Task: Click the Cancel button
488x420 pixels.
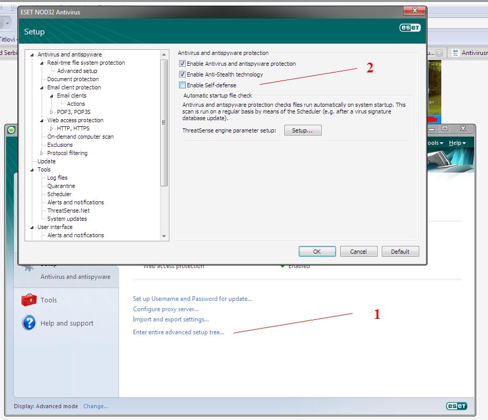Action: click(359, 252)
